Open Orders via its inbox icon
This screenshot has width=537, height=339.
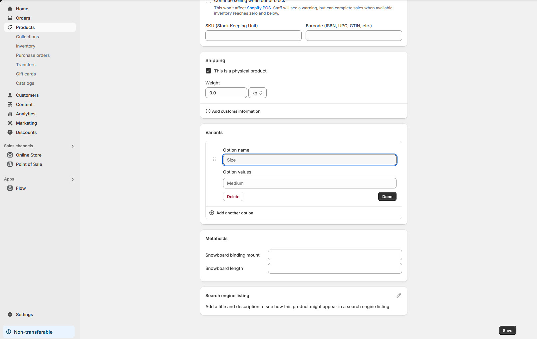click(10, 18)
